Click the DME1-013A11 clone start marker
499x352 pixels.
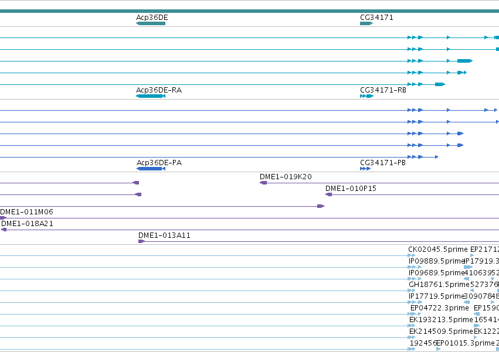click(x=142, y=241)
